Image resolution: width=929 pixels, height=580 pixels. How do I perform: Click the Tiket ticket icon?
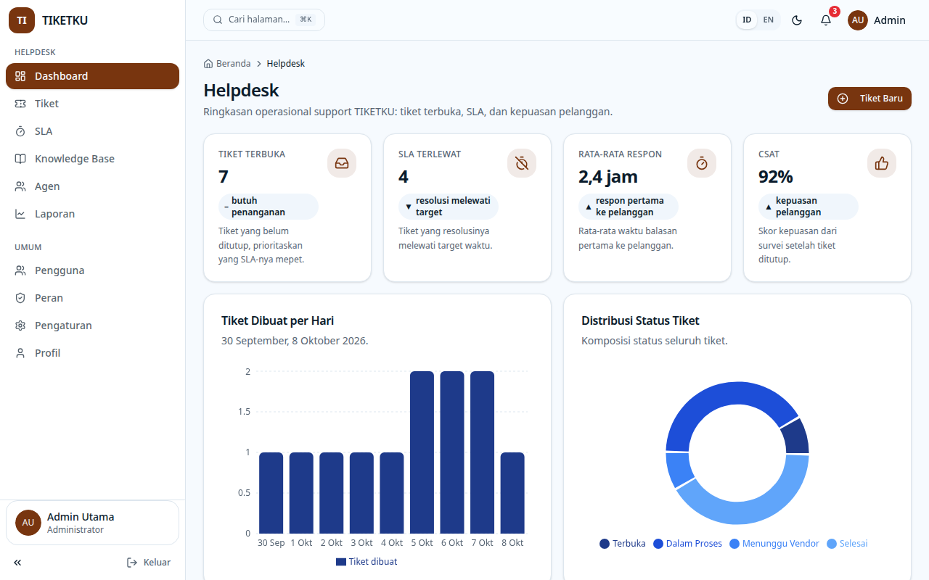click(20, 104)
